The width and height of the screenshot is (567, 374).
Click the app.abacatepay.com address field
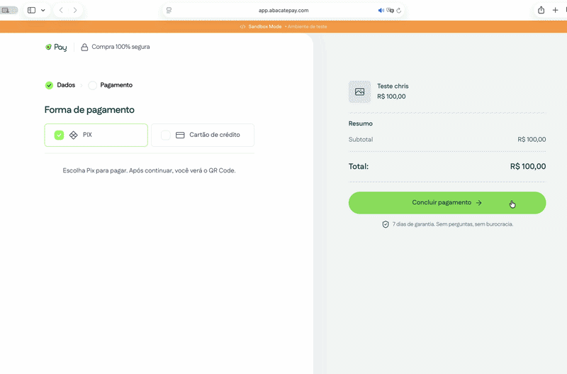283,11
